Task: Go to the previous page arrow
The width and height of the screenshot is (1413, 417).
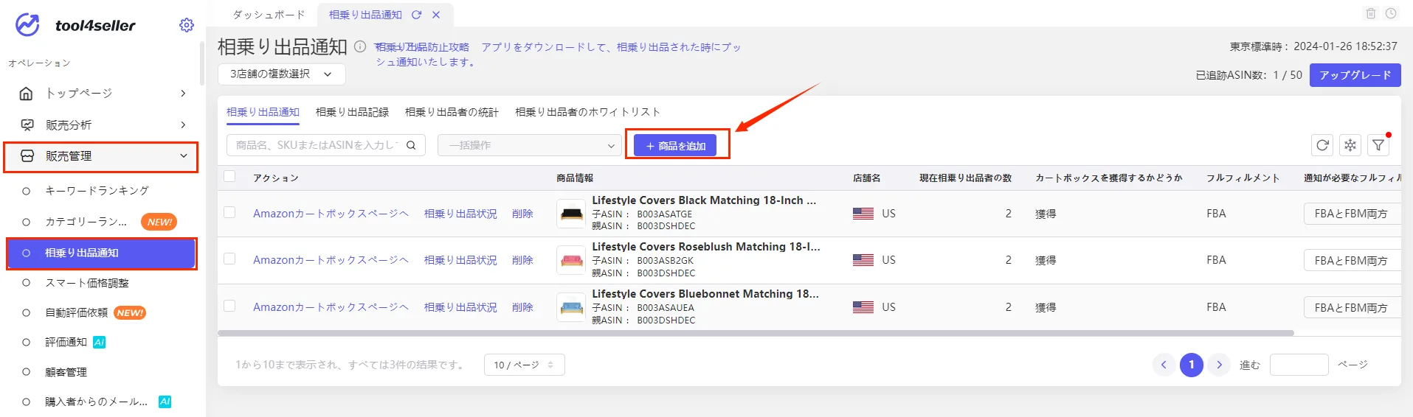Action: (x=1164, y=365)
